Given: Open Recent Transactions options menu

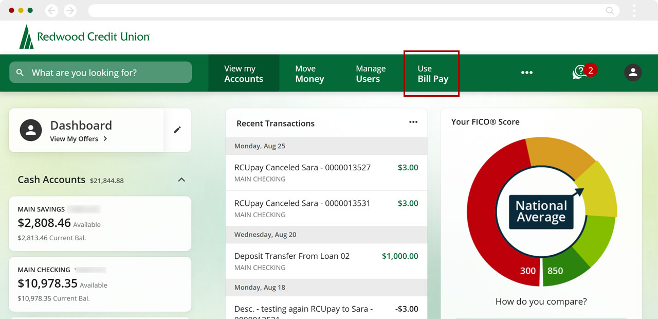Looking at the screenshot, I should tap(413, 122).
